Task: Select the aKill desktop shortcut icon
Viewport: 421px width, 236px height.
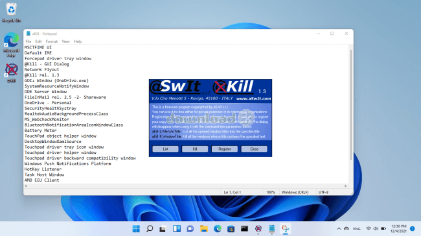Action: (11, 72)
